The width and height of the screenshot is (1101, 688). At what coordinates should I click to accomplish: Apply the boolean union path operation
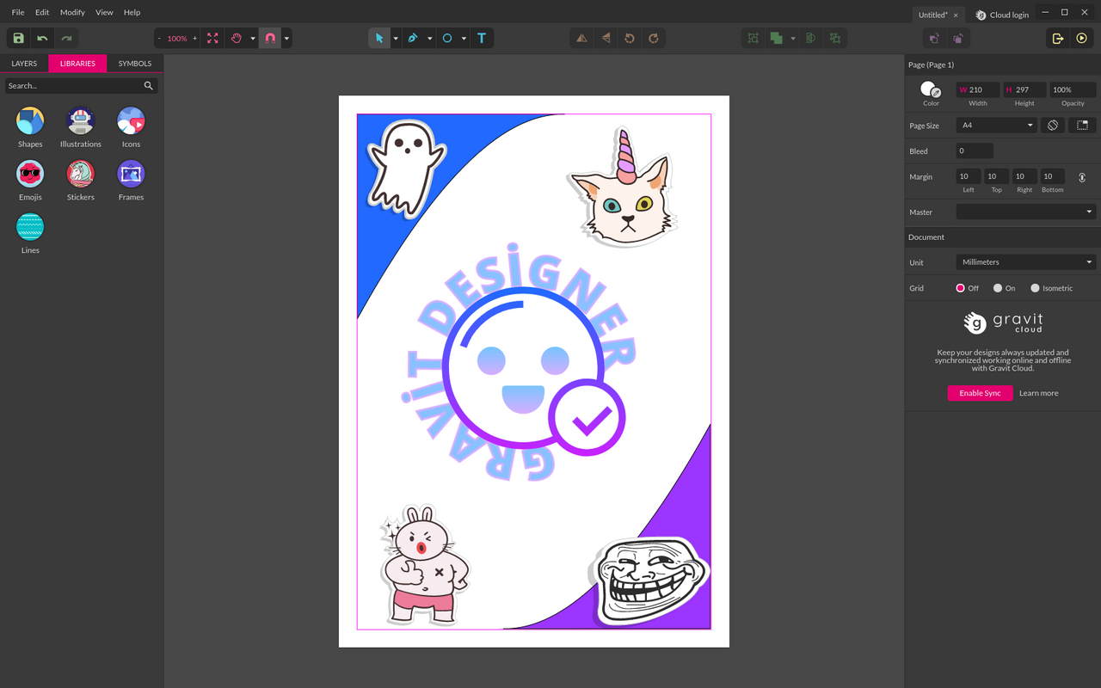tap(777, 39)
